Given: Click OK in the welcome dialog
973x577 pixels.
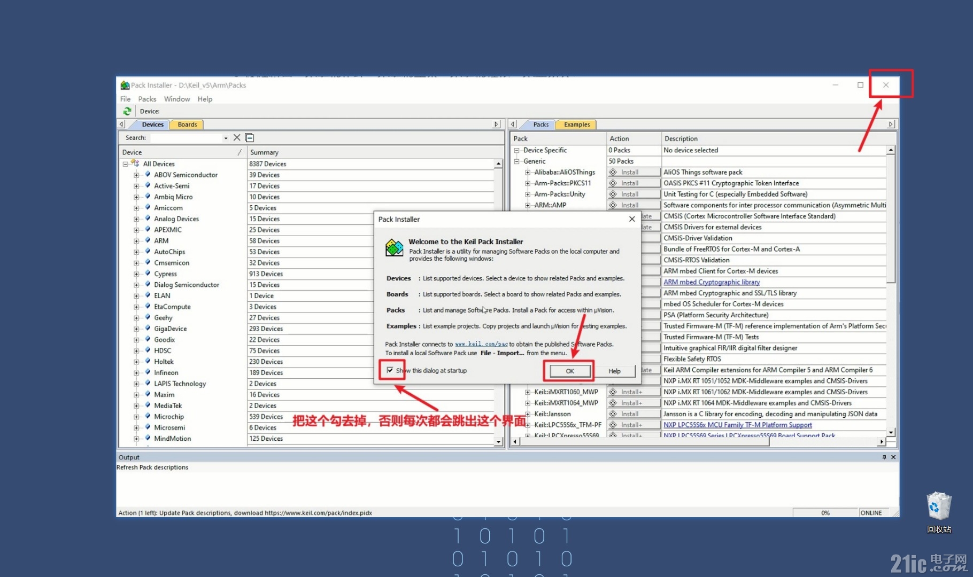Looking at the screenshot, I should click(570, 371).
